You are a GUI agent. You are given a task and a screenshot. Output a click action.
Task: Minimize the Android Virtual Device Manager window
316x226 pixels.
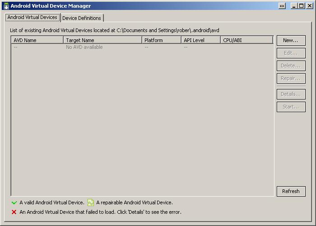[x=294, y=6]
